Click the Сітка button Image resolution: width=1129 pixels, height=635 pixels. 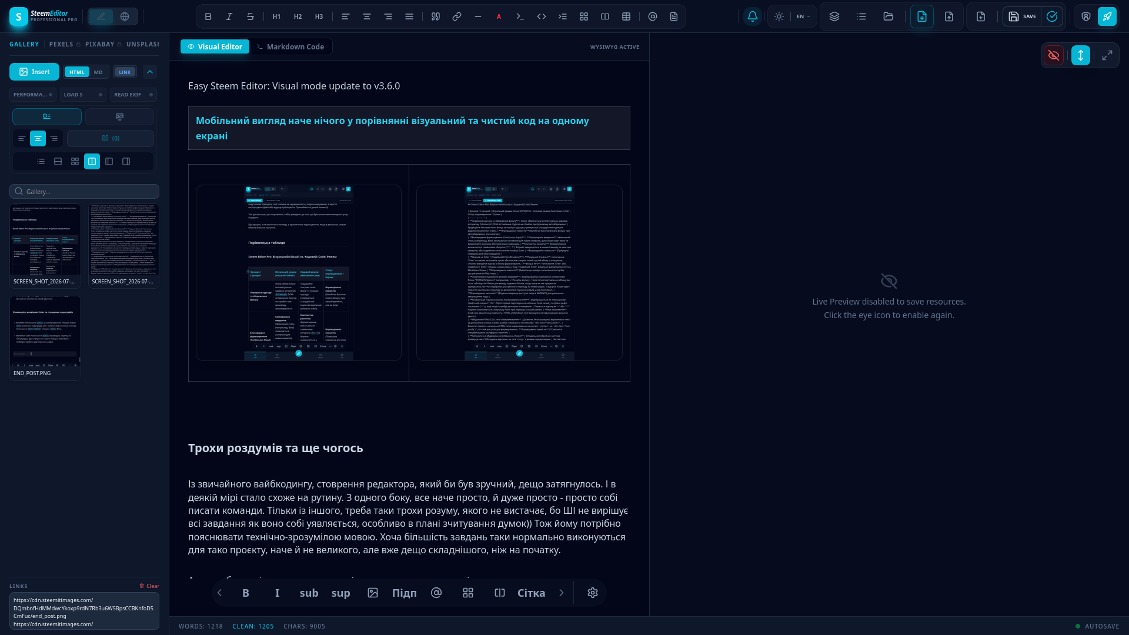click(532, 593)
